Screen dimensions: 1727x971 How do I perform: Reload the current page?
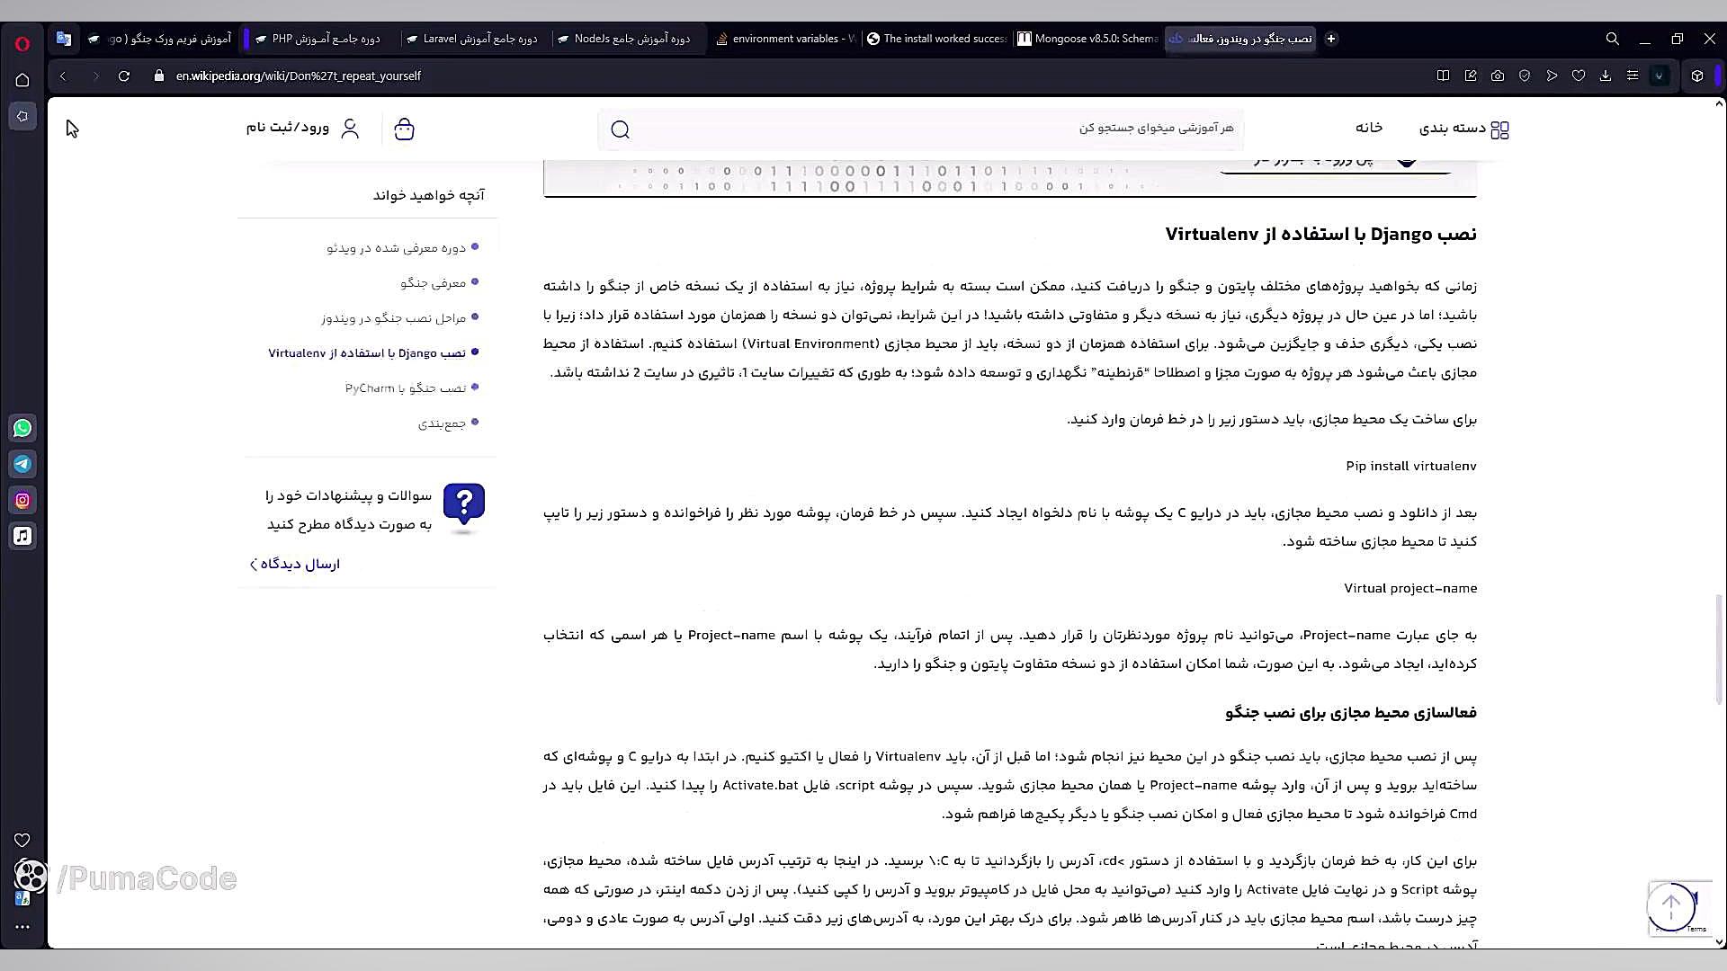(x=124, y=76)
